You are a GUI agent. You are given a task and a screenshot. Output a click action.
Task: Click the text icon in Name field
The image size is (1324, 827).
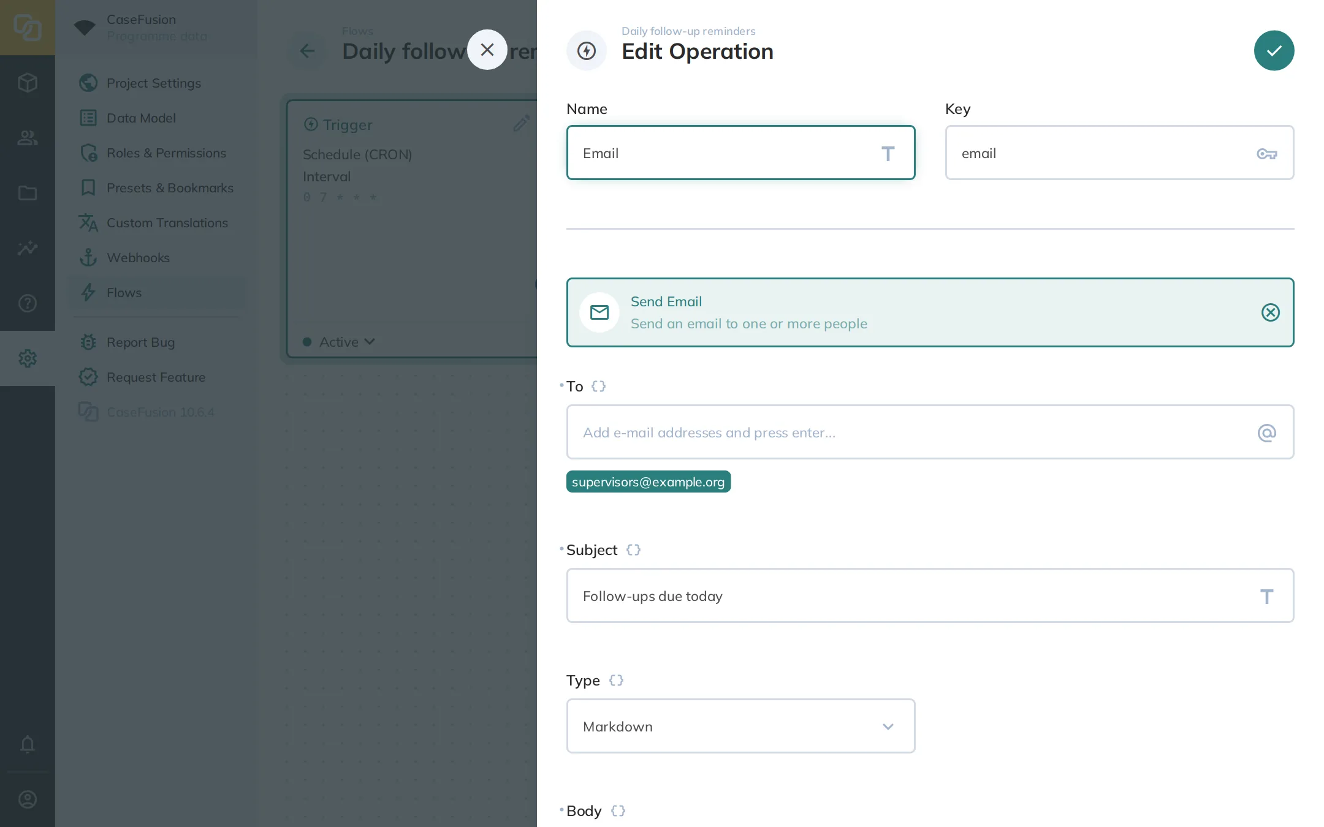point(888,153)
